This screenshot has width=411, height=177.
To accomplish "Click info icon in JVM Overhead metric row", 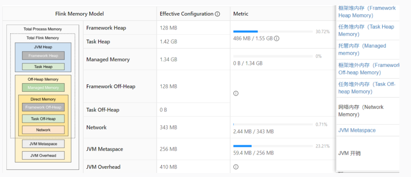I will pos(236,167).
